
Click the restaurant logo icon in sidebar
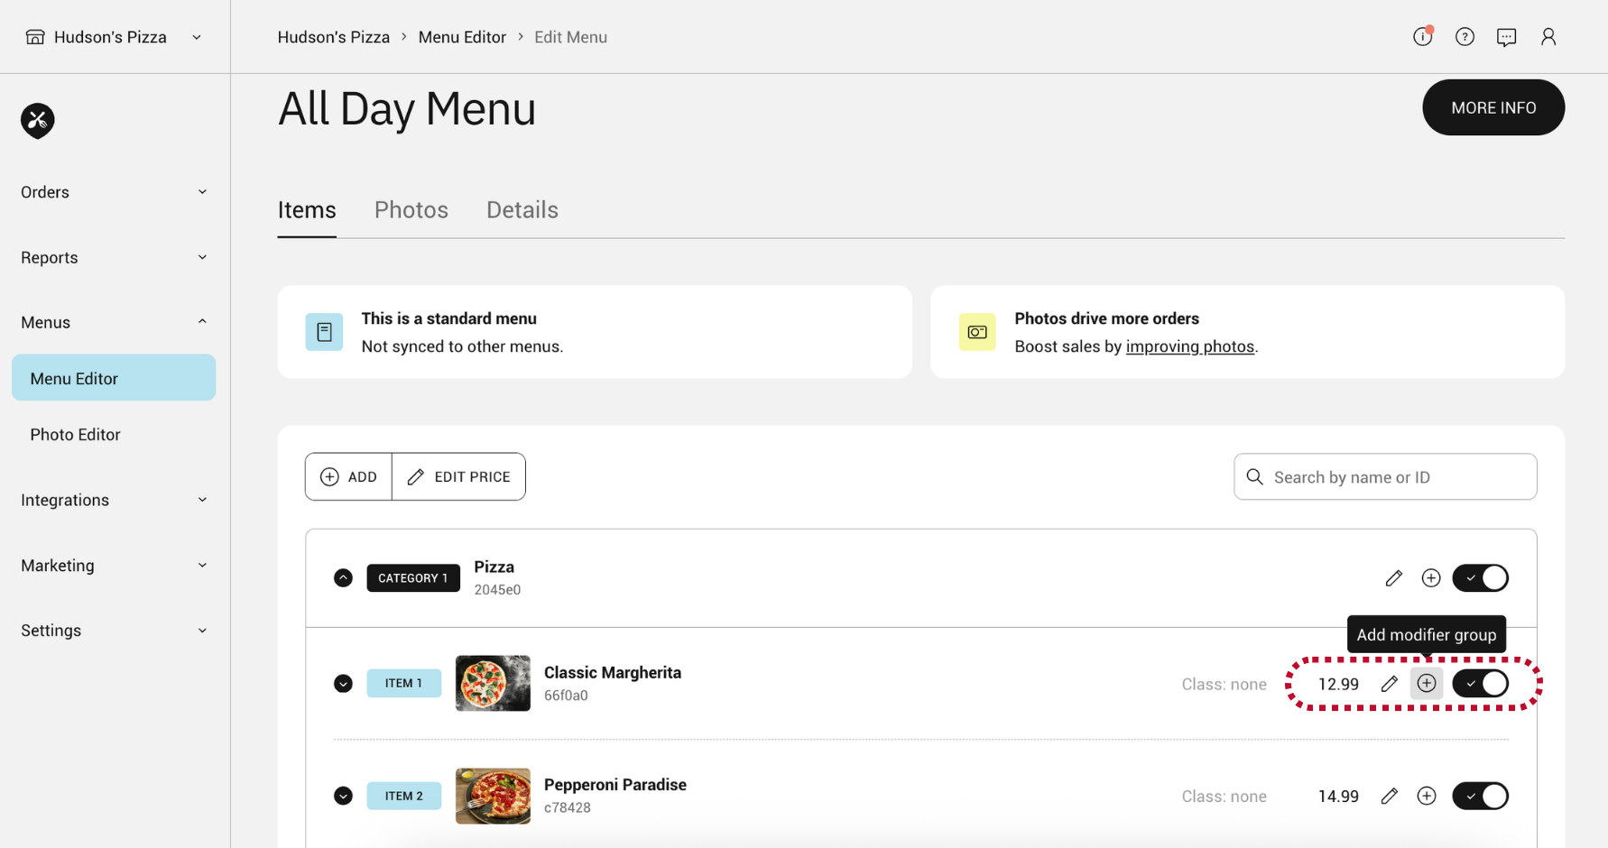[38, 120]
